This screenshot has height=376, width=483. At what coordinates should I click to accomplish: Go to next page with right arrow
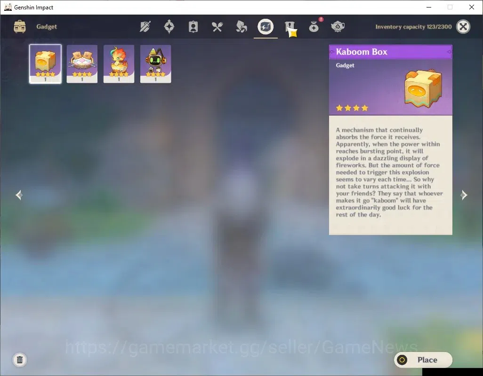464,195
